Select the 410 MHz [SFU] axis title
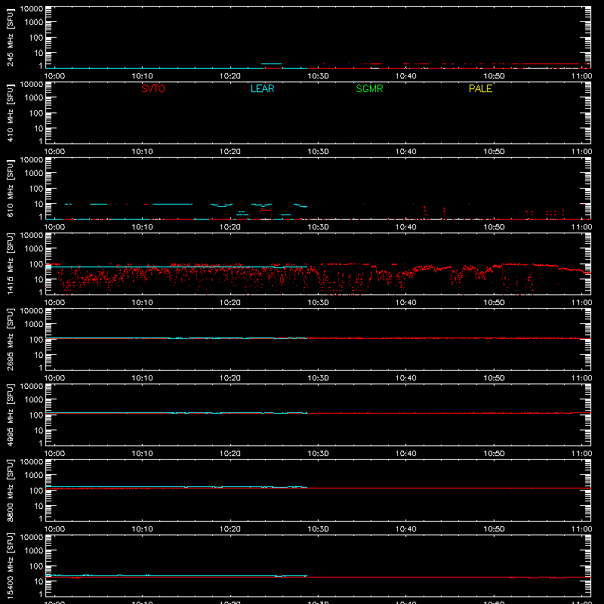The width and height of the screenshot is (604, 604). point(10,112)
